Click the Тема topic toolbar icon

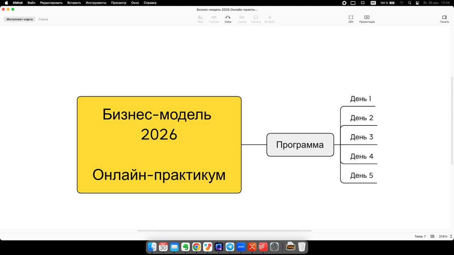point(200,17)
